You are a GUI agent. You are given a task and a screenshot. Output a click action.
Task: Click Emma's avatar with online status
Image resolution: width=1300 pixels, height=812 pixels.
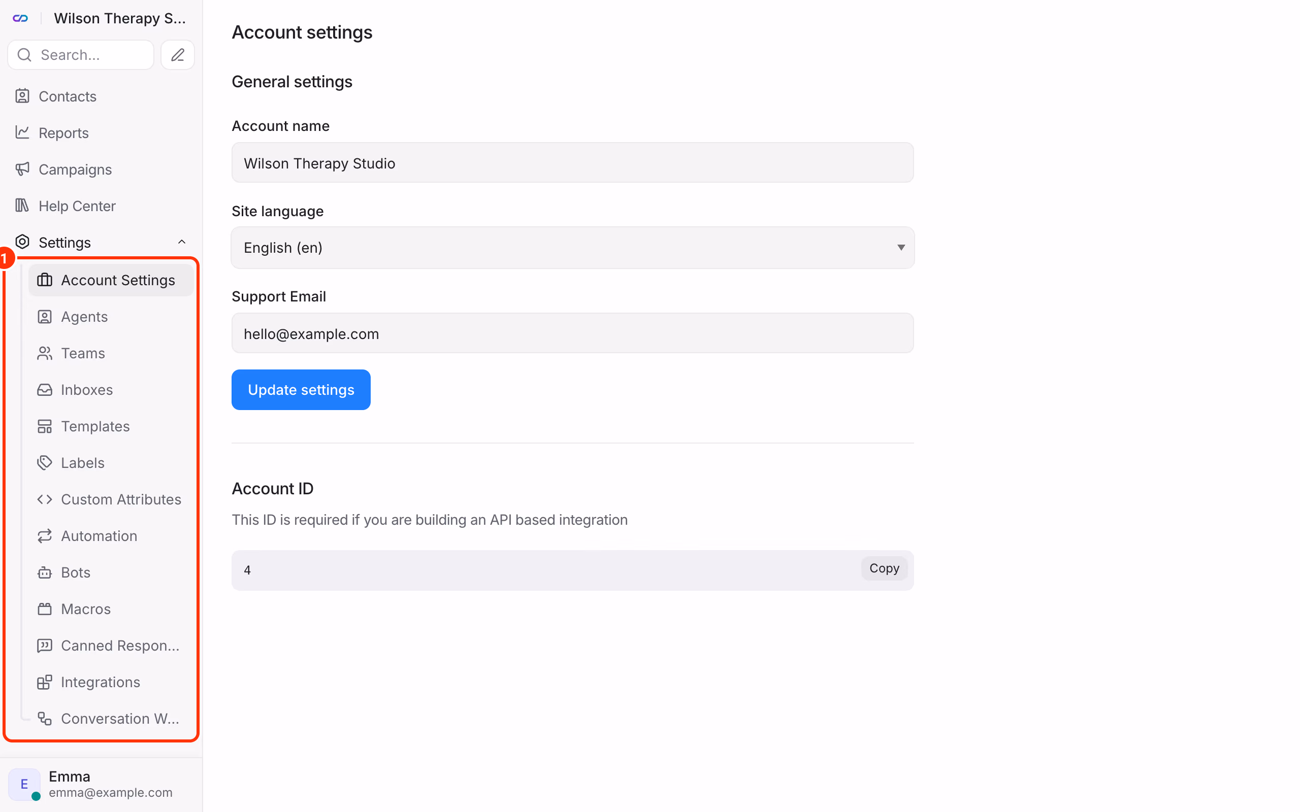(24, 784)
